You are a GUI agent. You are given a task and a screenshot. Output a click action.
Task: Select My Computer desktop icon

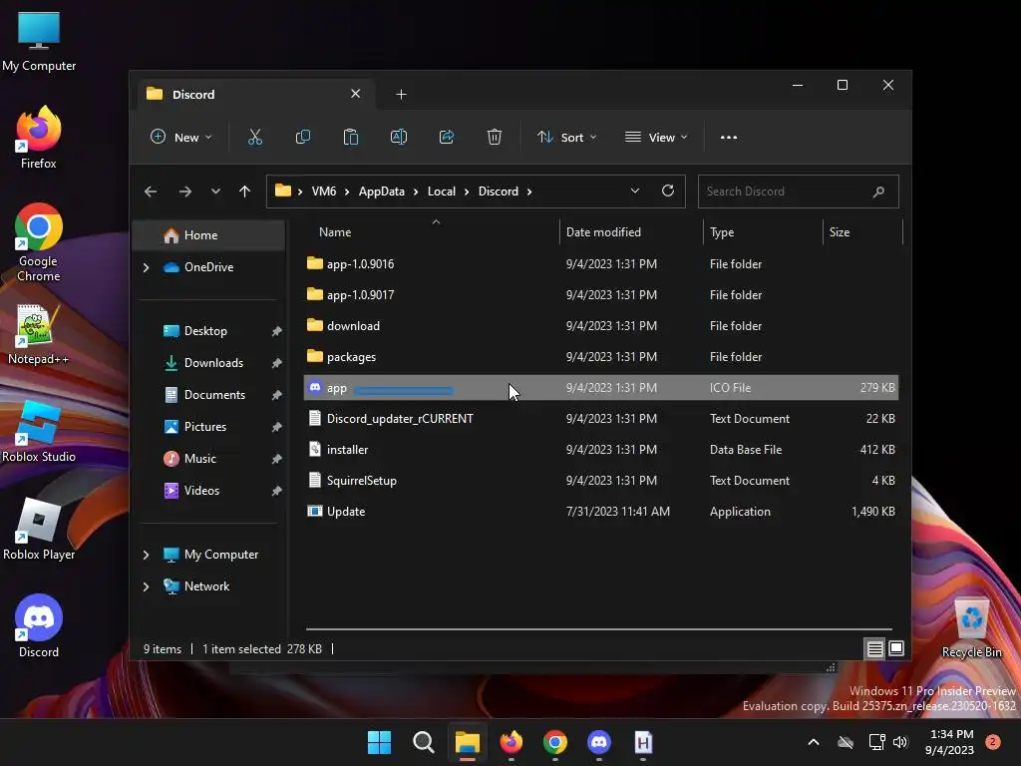(39, 41)
